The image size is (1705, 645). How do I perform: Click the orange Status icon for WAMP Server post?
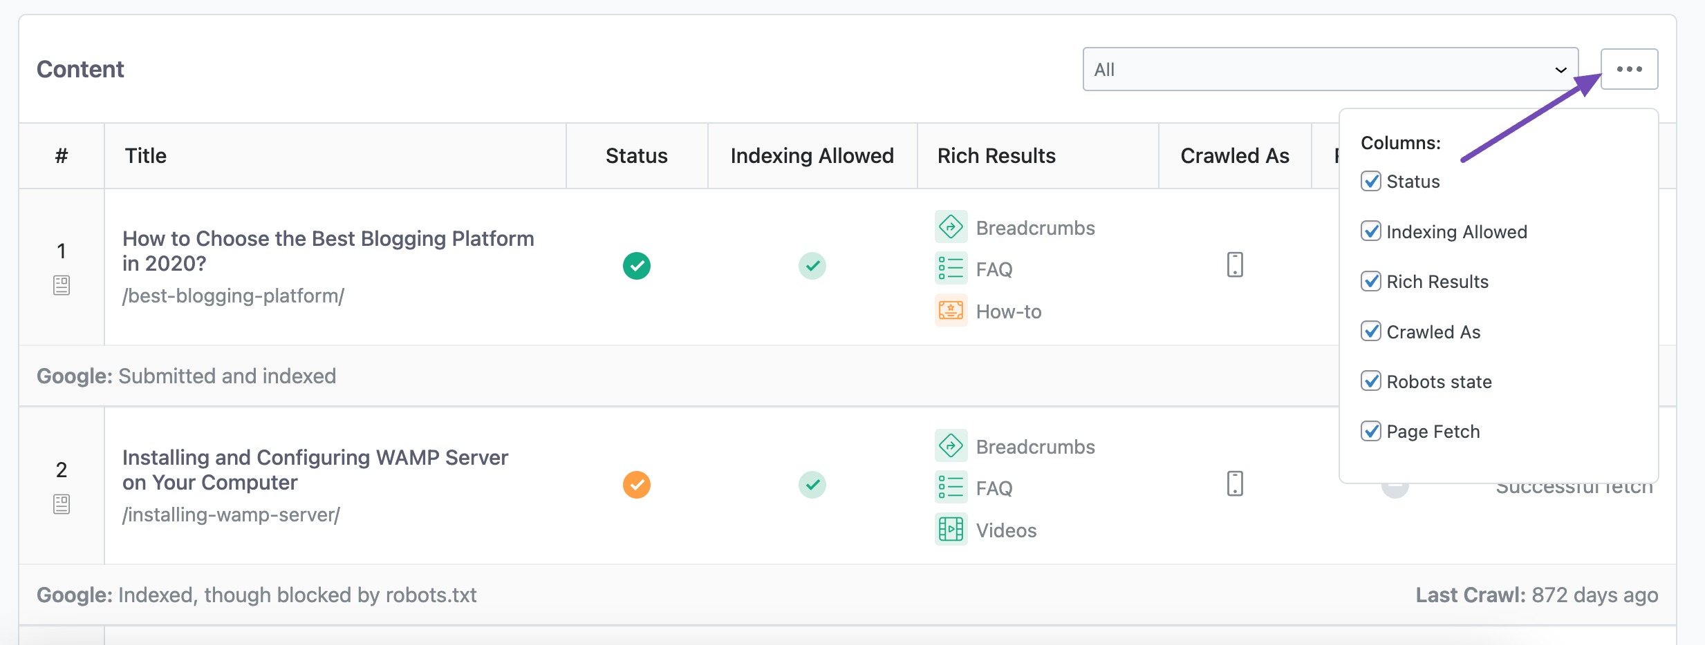[637, 485]
